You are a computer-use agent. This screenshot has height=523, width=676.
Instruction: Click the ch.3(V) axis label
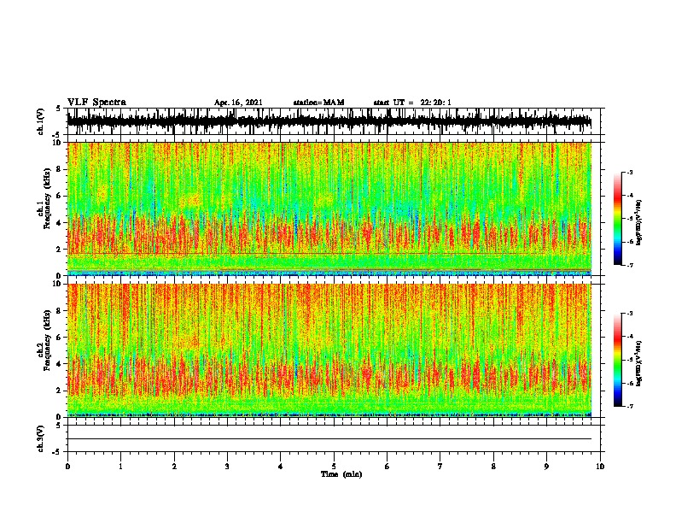point(41,438)
